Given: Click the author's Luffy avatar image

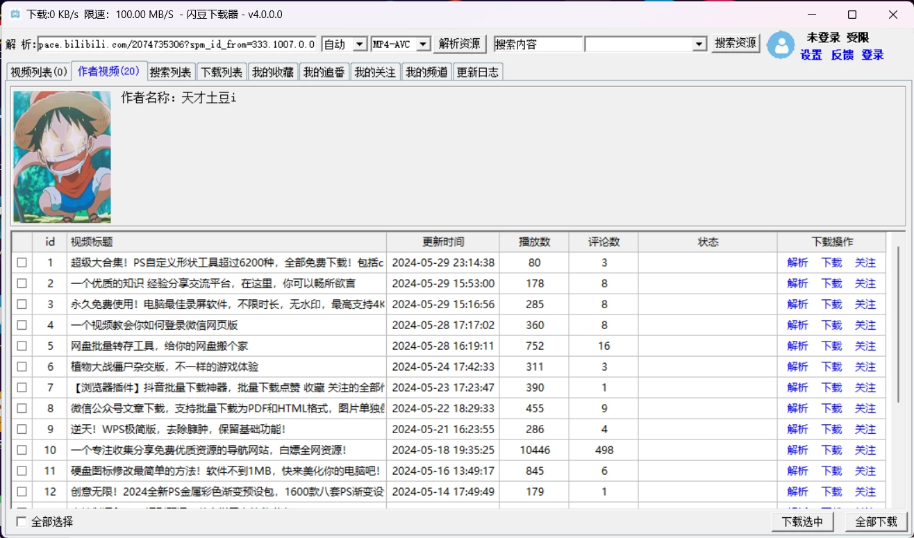Looking at the screenshot, I should 62,157.
